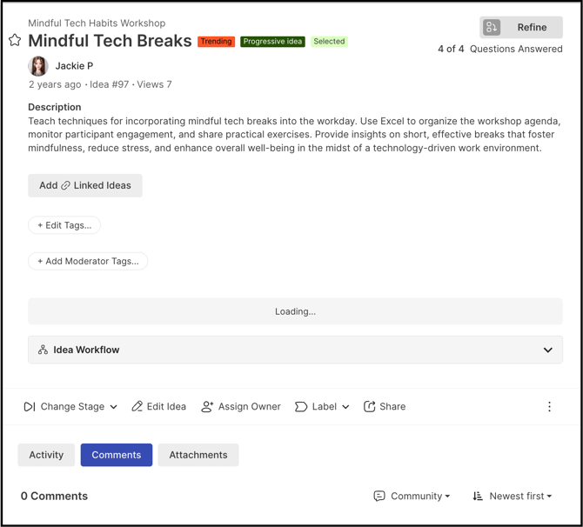
Task: Switch to the Attachments tab
Action: 198,455
